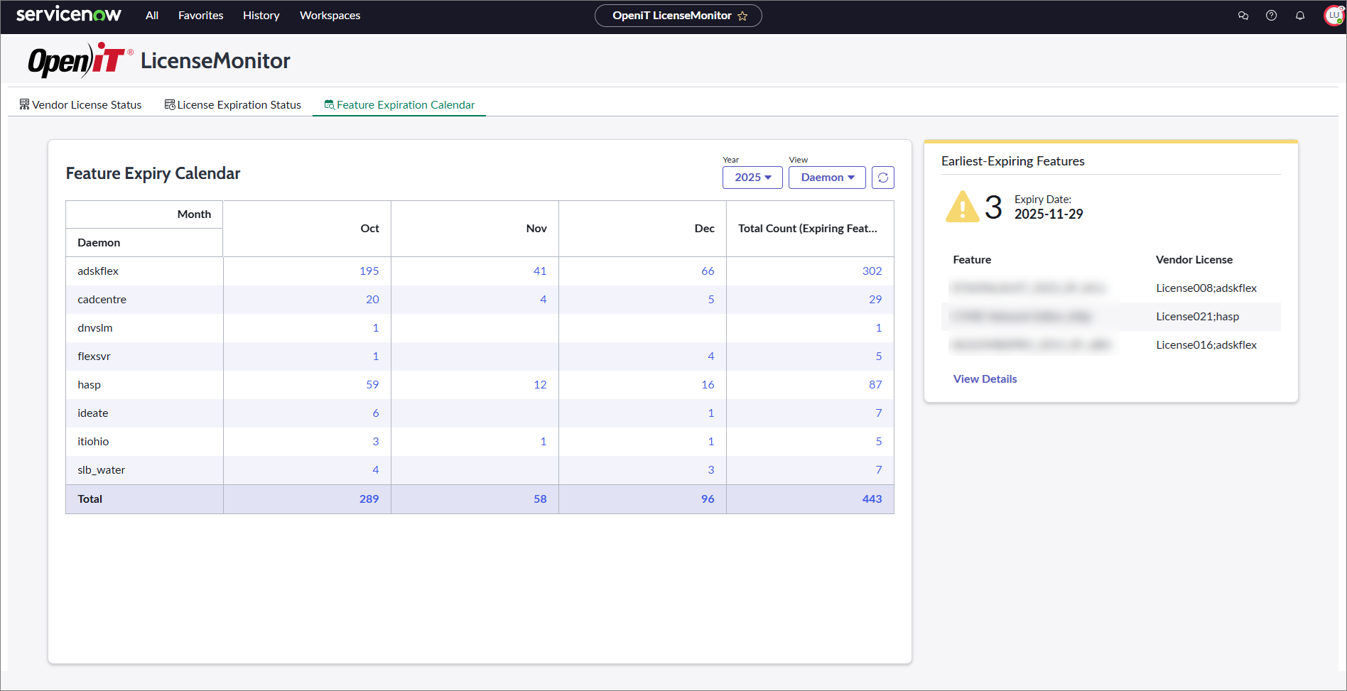Image resolution: width=1347 pixels, height=691 pixels.
Task: Click the Feature column header
Action: click(x=972, y=260)
